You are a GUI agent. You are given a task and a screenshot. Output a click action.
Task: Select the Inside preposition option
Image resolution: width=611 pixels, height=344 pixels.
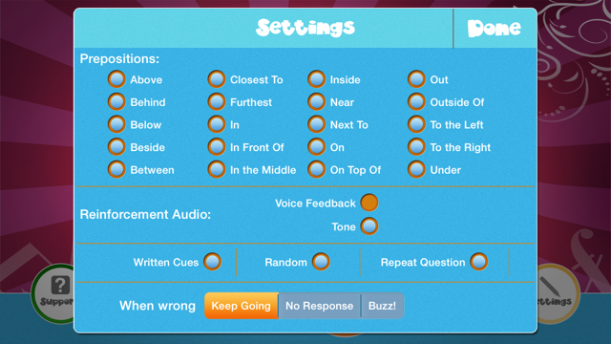tap(316, 79)
